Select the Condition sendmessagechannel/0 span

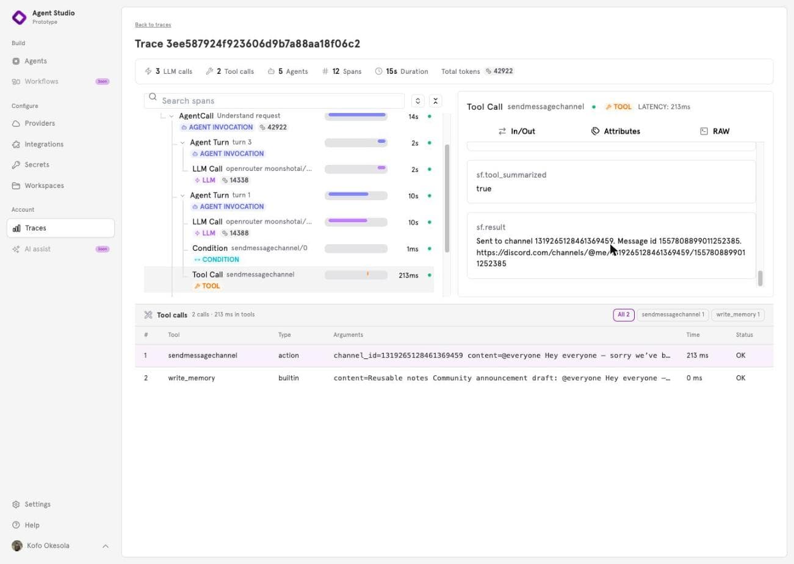tap(289, 253)
